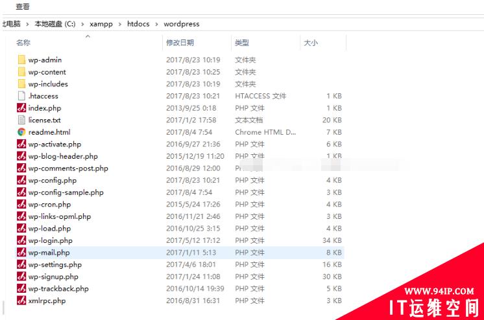The image size is (484, 320).
Task: Select the file name wp-content
Action: click(47, 72)
